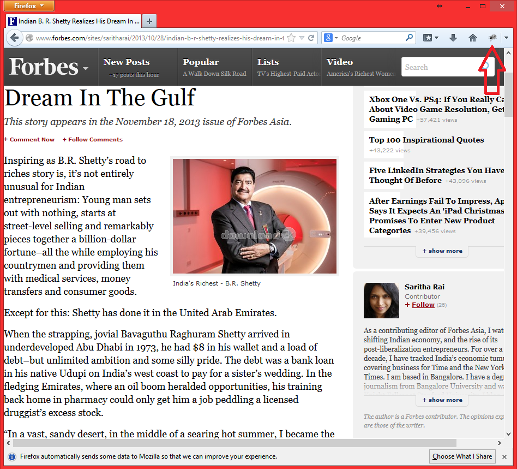
Task: Open After Earnings Fail To Impress article
Action: click(x=436, y=216)
